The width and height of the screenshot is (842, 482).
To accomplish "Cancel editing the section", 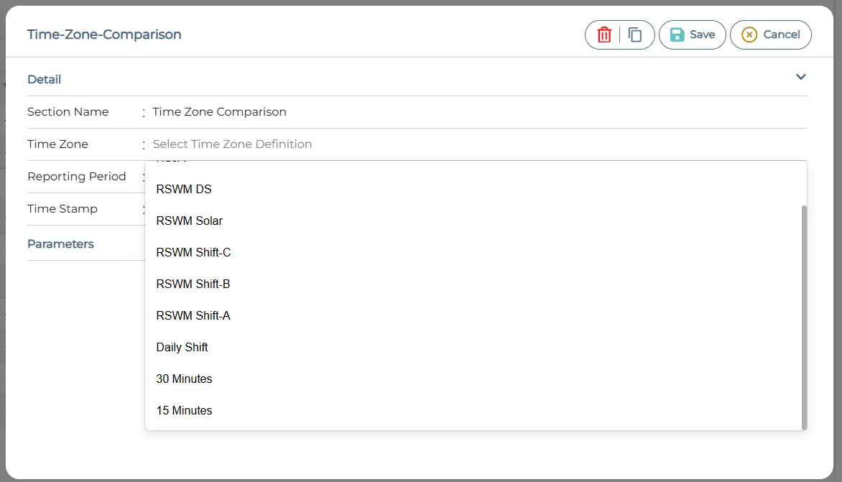I will (x=770, y=34).
